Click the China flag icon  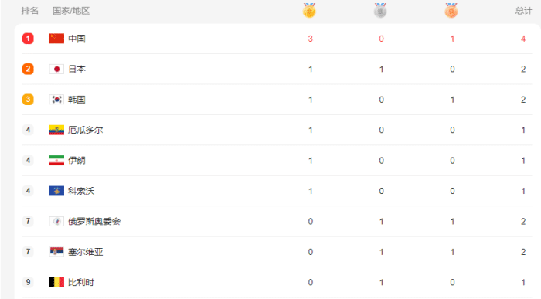tap(56, 39)
